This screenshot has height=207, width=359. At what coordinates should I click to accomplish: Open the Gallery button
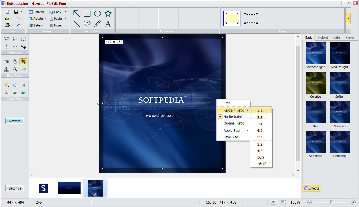tap(36, 25)
